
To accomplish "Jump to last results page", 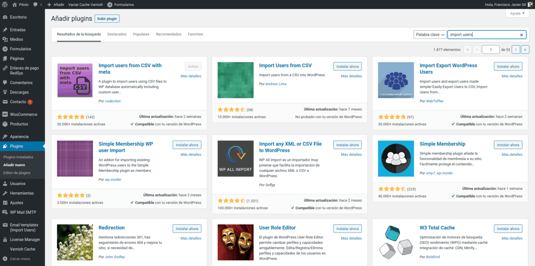I will click(525, 49).
